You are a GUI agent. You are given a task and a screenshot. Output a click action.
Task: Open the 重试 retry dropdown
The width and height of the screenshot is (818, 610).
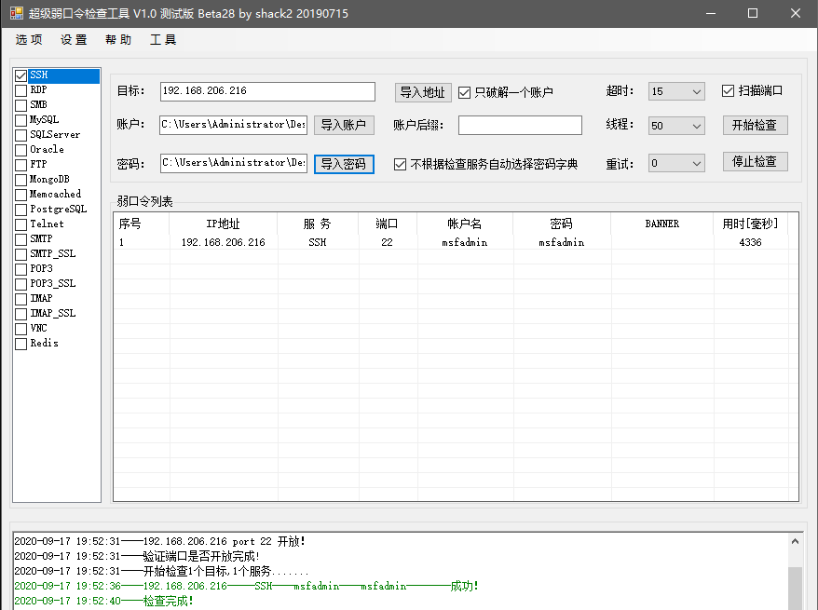(676, 163)
